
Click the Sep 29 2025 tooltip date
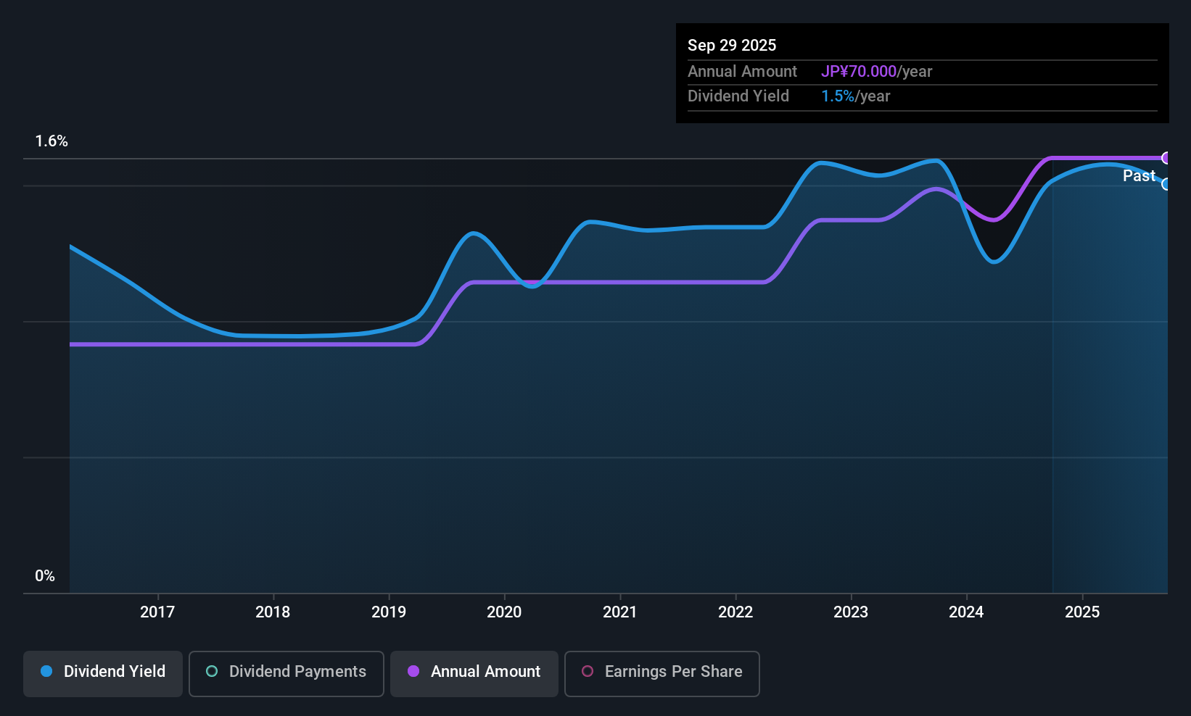732,46
